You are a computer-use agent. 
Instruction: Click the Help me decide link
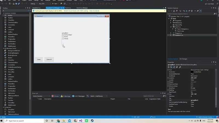click(94, 11)
